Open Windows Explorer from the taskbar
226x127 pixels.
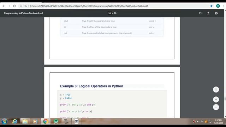coord(25,121)
